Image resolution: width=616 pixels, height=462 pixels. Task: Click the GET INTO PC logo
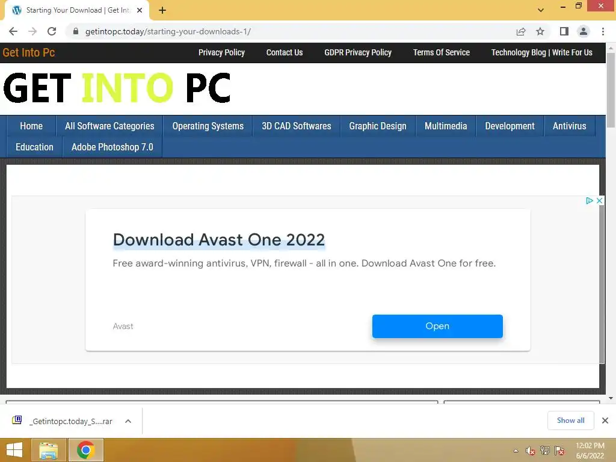tap(117, 88)
